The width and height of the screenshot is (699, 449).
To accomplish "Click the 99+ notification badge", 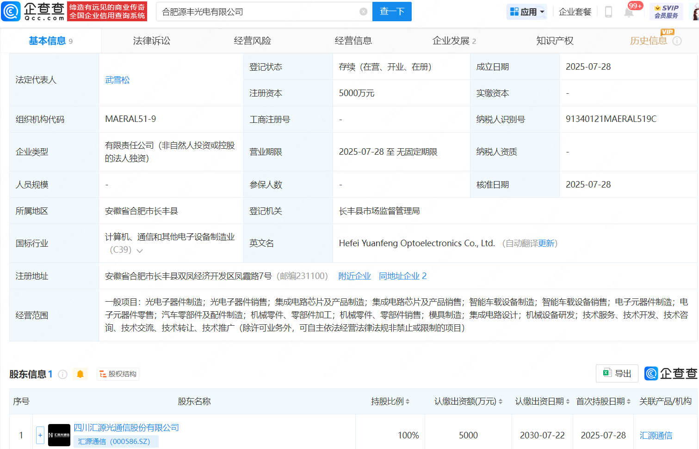I will (635, 6).
